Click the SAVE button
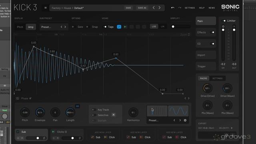The height and width of the screenshot is (144, 256). 128,8
